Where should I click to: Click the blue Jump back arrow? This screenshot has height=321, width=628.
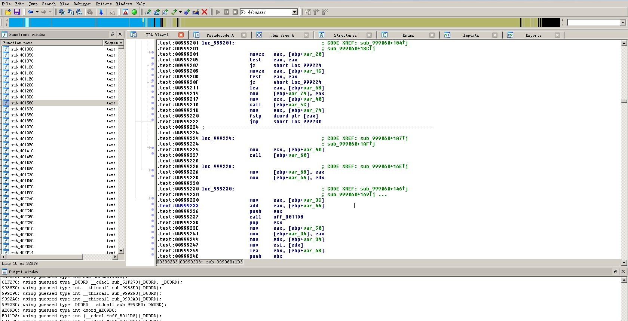tap(31, 12)
